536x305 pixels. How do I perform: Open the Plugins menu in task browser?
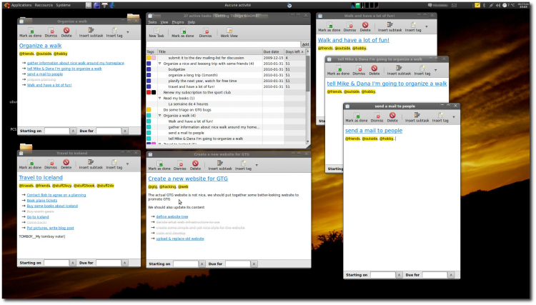(x=177, y=22)
